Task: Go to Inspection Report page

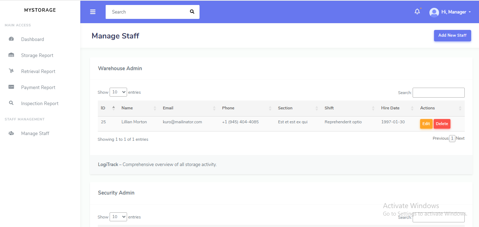Action: point(40,103)
